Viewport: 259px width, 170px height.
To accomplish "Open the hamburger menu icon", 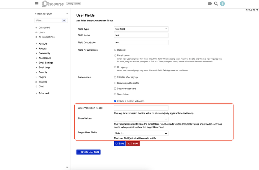I will coord(36,4).
